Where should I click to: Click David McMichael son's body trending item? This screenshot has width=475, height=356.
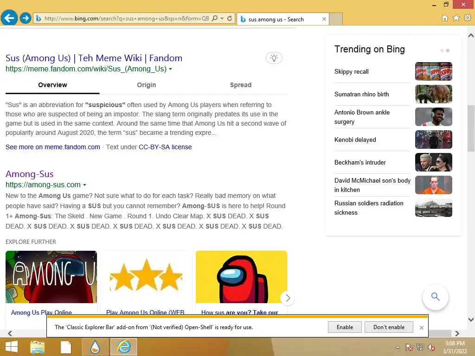pos(372,185)
